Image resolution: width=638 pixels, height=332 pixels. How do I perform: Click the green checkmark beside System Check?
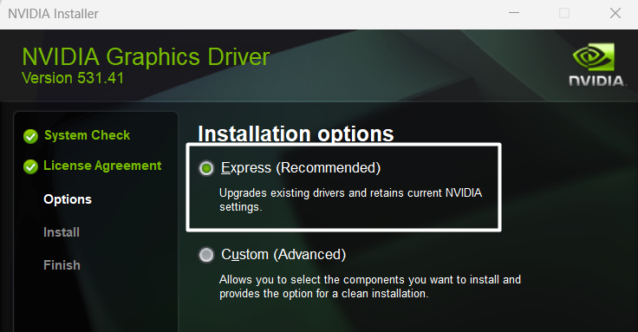pos(30,136)
